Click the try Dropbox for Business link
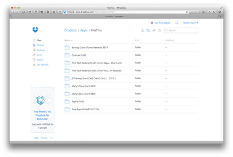The width and height of the screenshot is (233, 157). pyautogui.click(x=42, y=115)
